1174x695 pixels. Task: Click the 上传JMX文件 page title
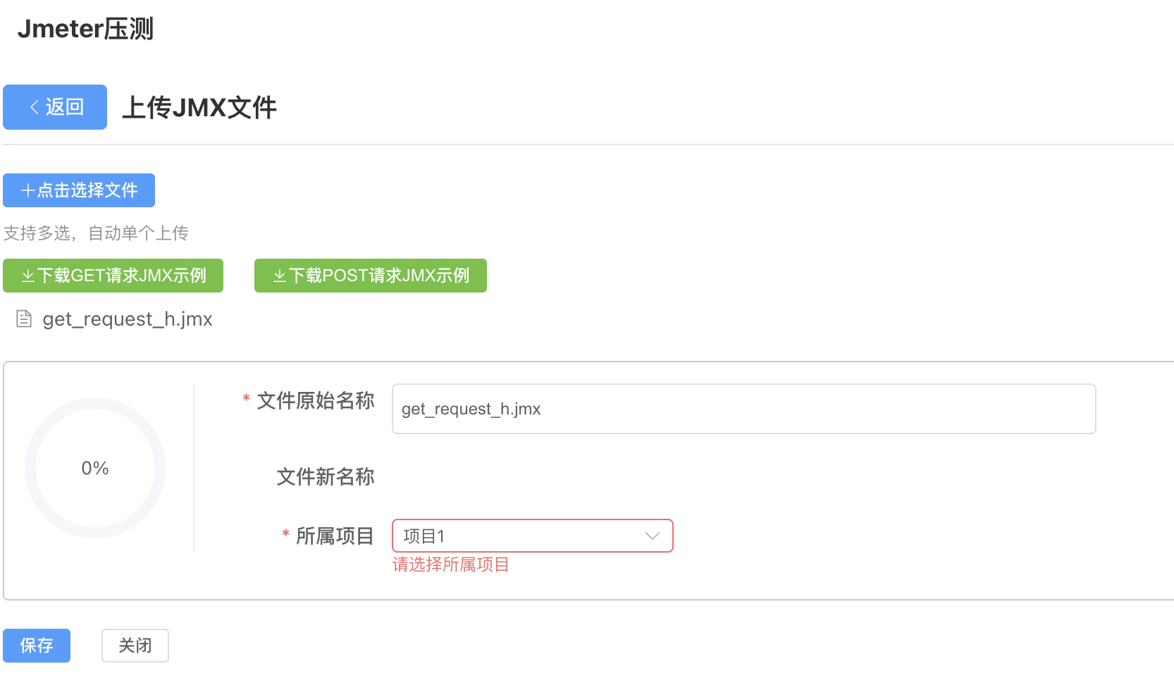[199, 108]
